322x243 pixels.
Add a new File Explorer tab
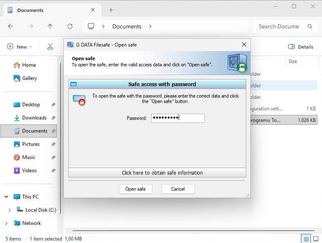coord(111,10)
